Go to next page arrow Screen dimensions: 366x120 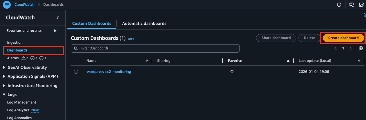click(x=350, y=48)
